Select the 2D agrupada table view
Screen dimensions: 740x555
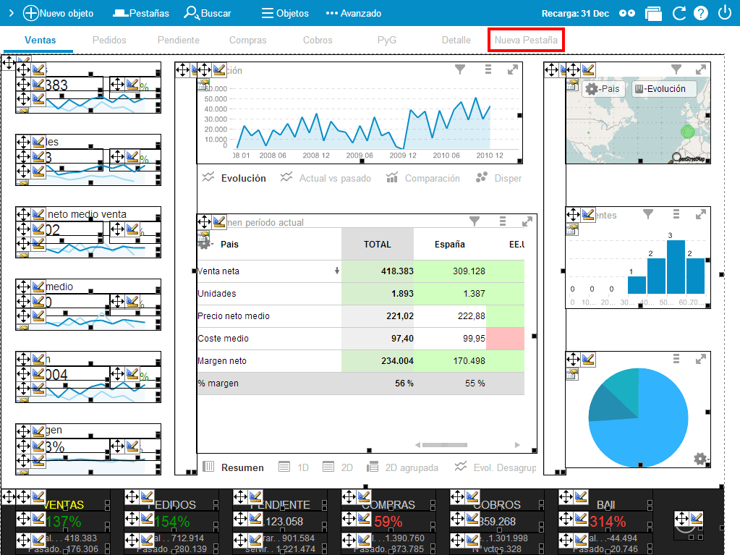pos(401,467)
